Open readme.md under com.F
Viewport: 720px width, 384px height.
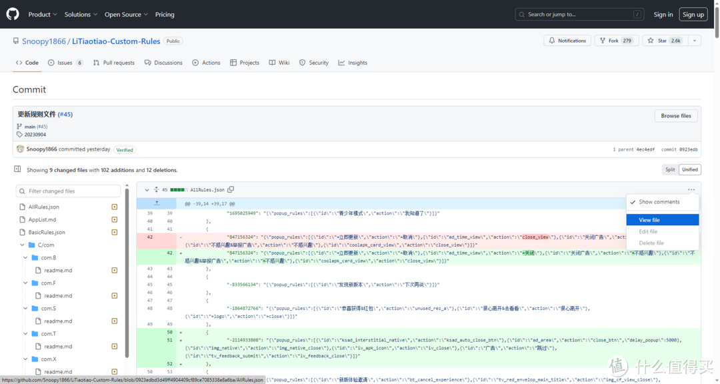58,296
